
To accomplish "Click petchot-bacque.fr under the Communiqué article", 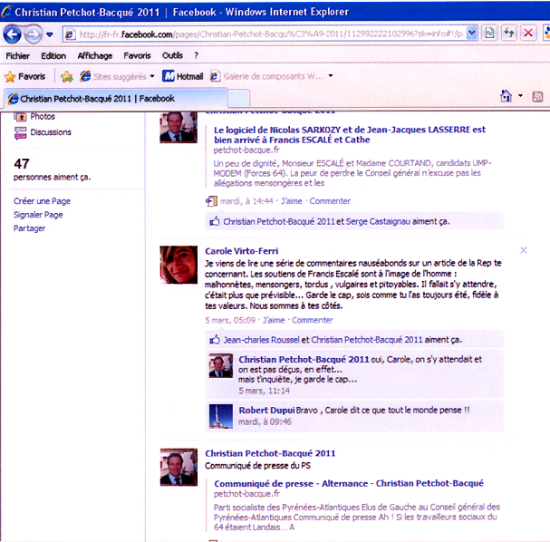I will click(x=246, y=494).
